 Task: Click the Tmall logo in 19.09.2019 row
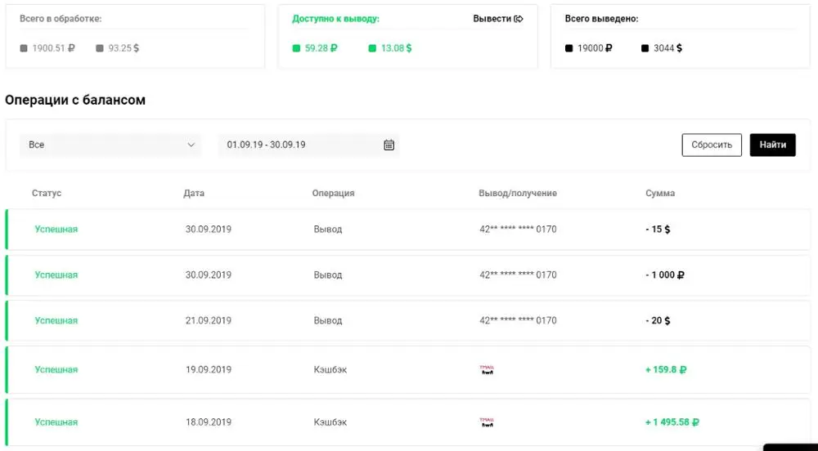coord(487,369)
